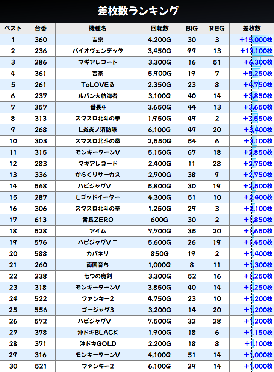Click the +1,100枚 value
Viewport: 274px width, 372px height.
258,344
